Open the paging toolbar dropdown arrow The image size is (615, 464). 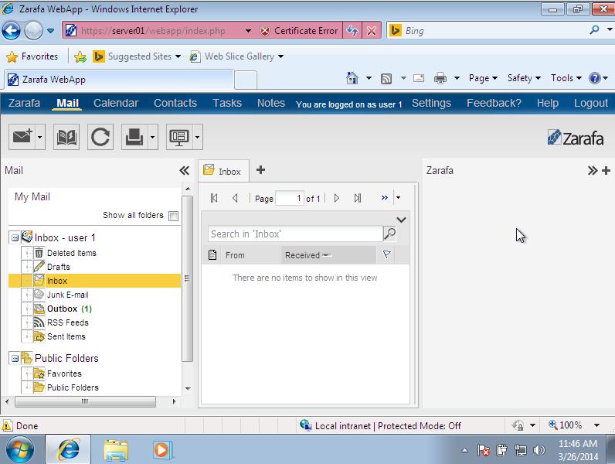pos(398,197)
